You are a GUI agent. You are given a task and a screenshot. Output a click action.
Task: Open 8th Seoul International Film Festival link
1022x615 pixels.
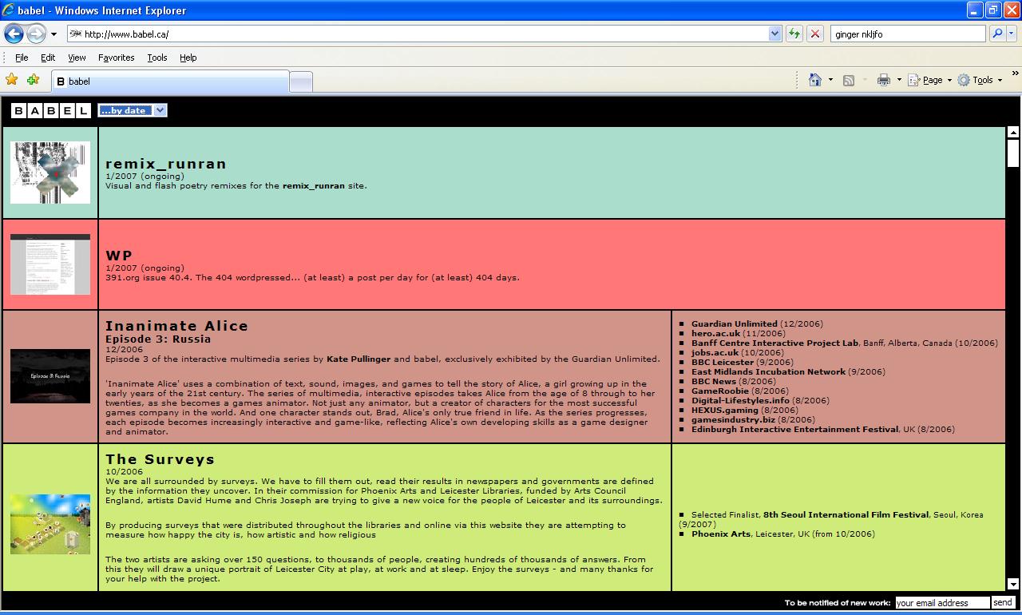846,514
